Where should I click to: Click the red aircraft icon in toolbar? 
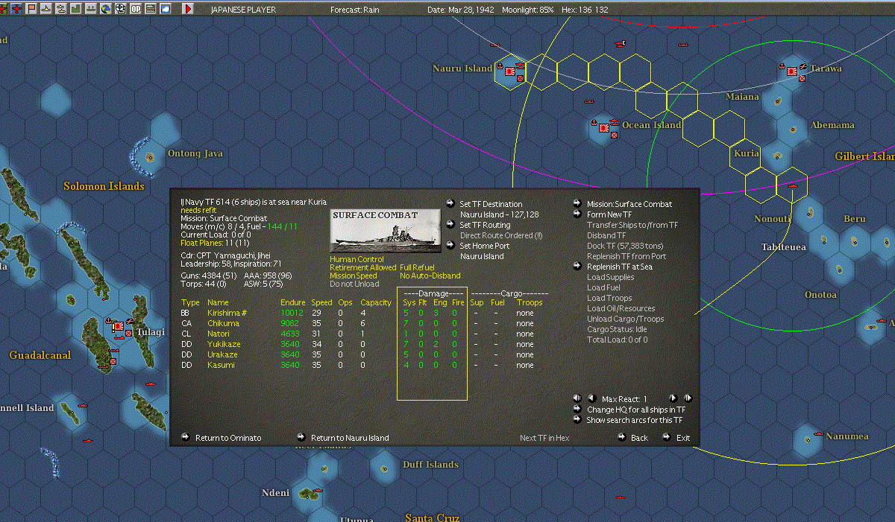click(16, 9)
